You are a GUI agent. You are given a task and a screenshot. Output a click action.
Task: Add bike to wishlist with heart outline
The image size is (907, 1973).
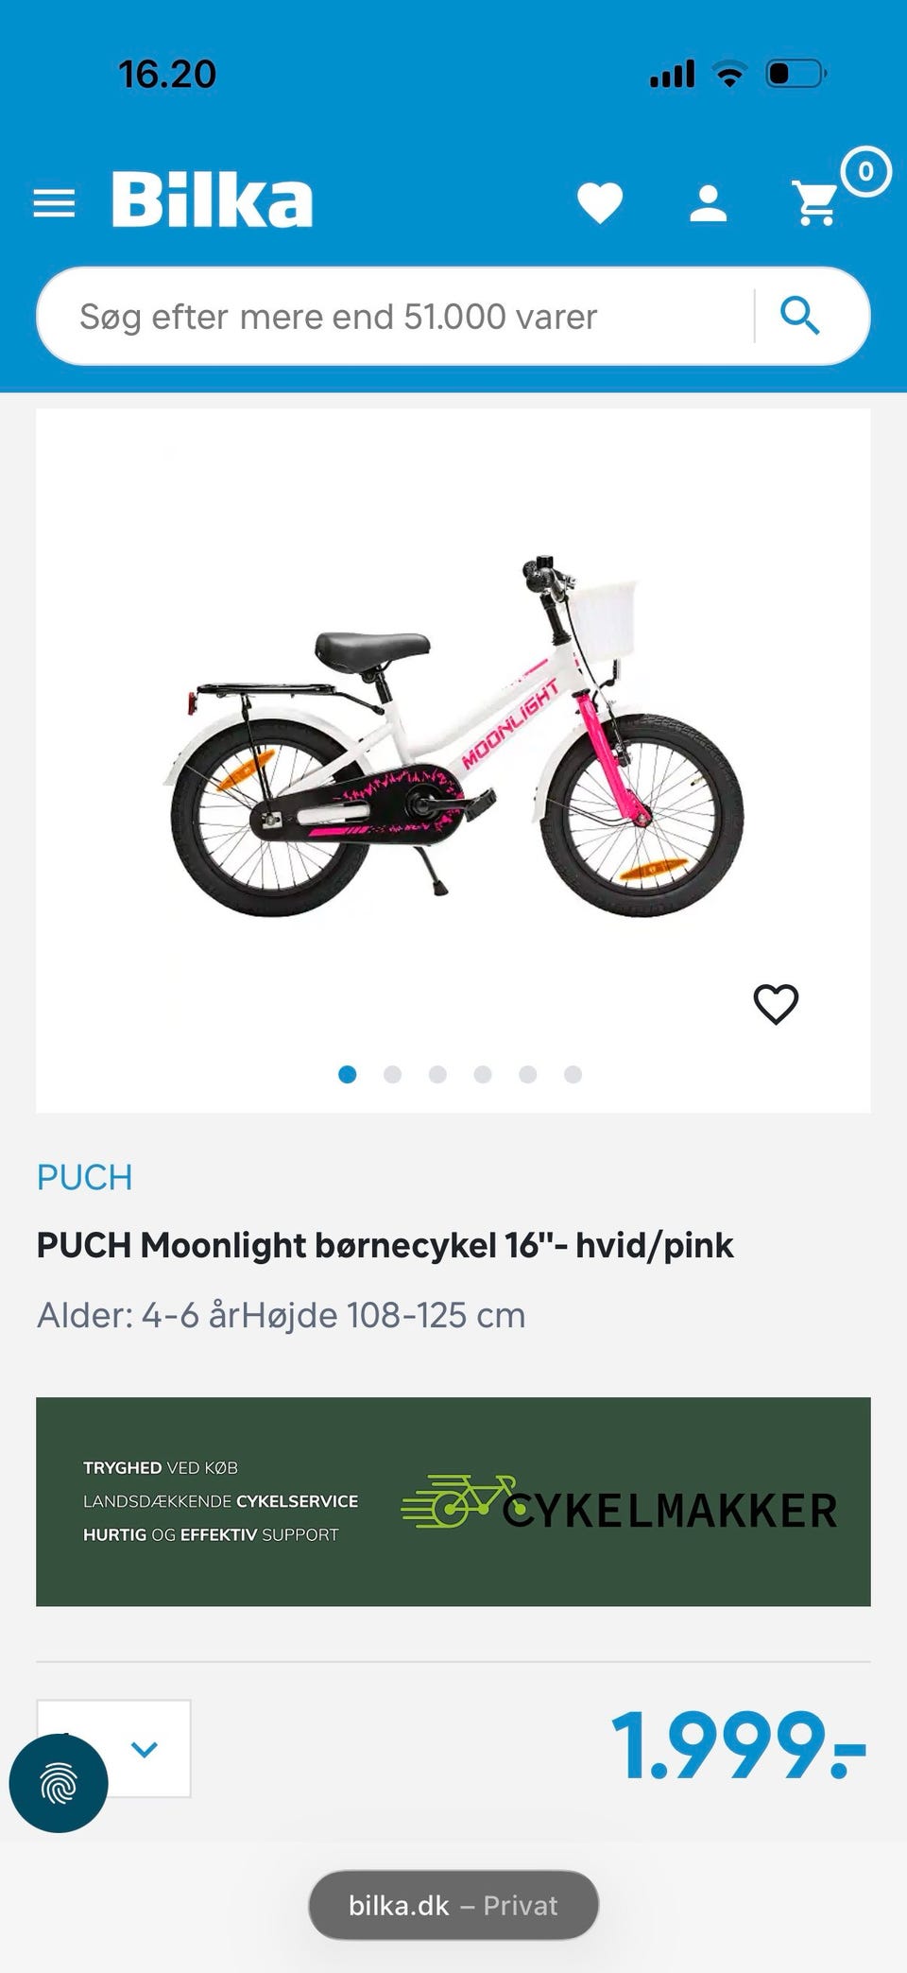(x=776, y=1004)
